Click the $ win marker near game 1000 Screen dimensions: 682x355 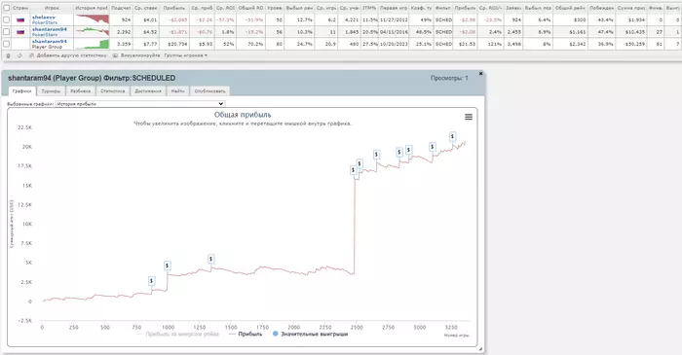coord(167,266)
